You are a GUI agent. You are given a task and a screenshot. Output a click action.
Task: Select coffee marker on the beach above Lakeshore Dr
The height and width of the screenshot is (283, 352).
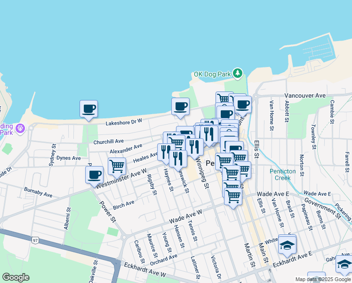(x=180, y=107)
